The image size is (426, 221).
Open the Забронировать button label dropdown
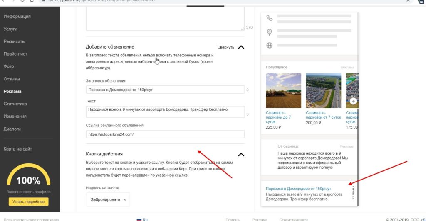(x=108, y=199)
